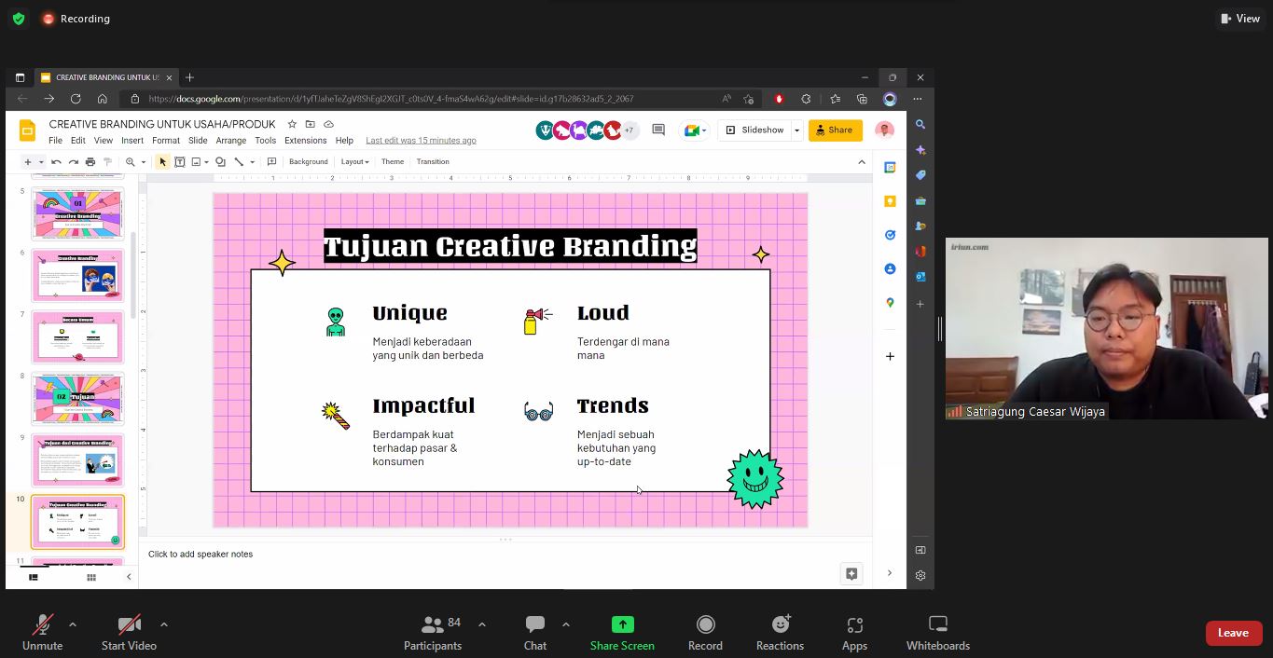Image resolution: width=1273 pixels, height=658 pixels.
Task: Expand the Layout dropdown
Action: [354, 162]
